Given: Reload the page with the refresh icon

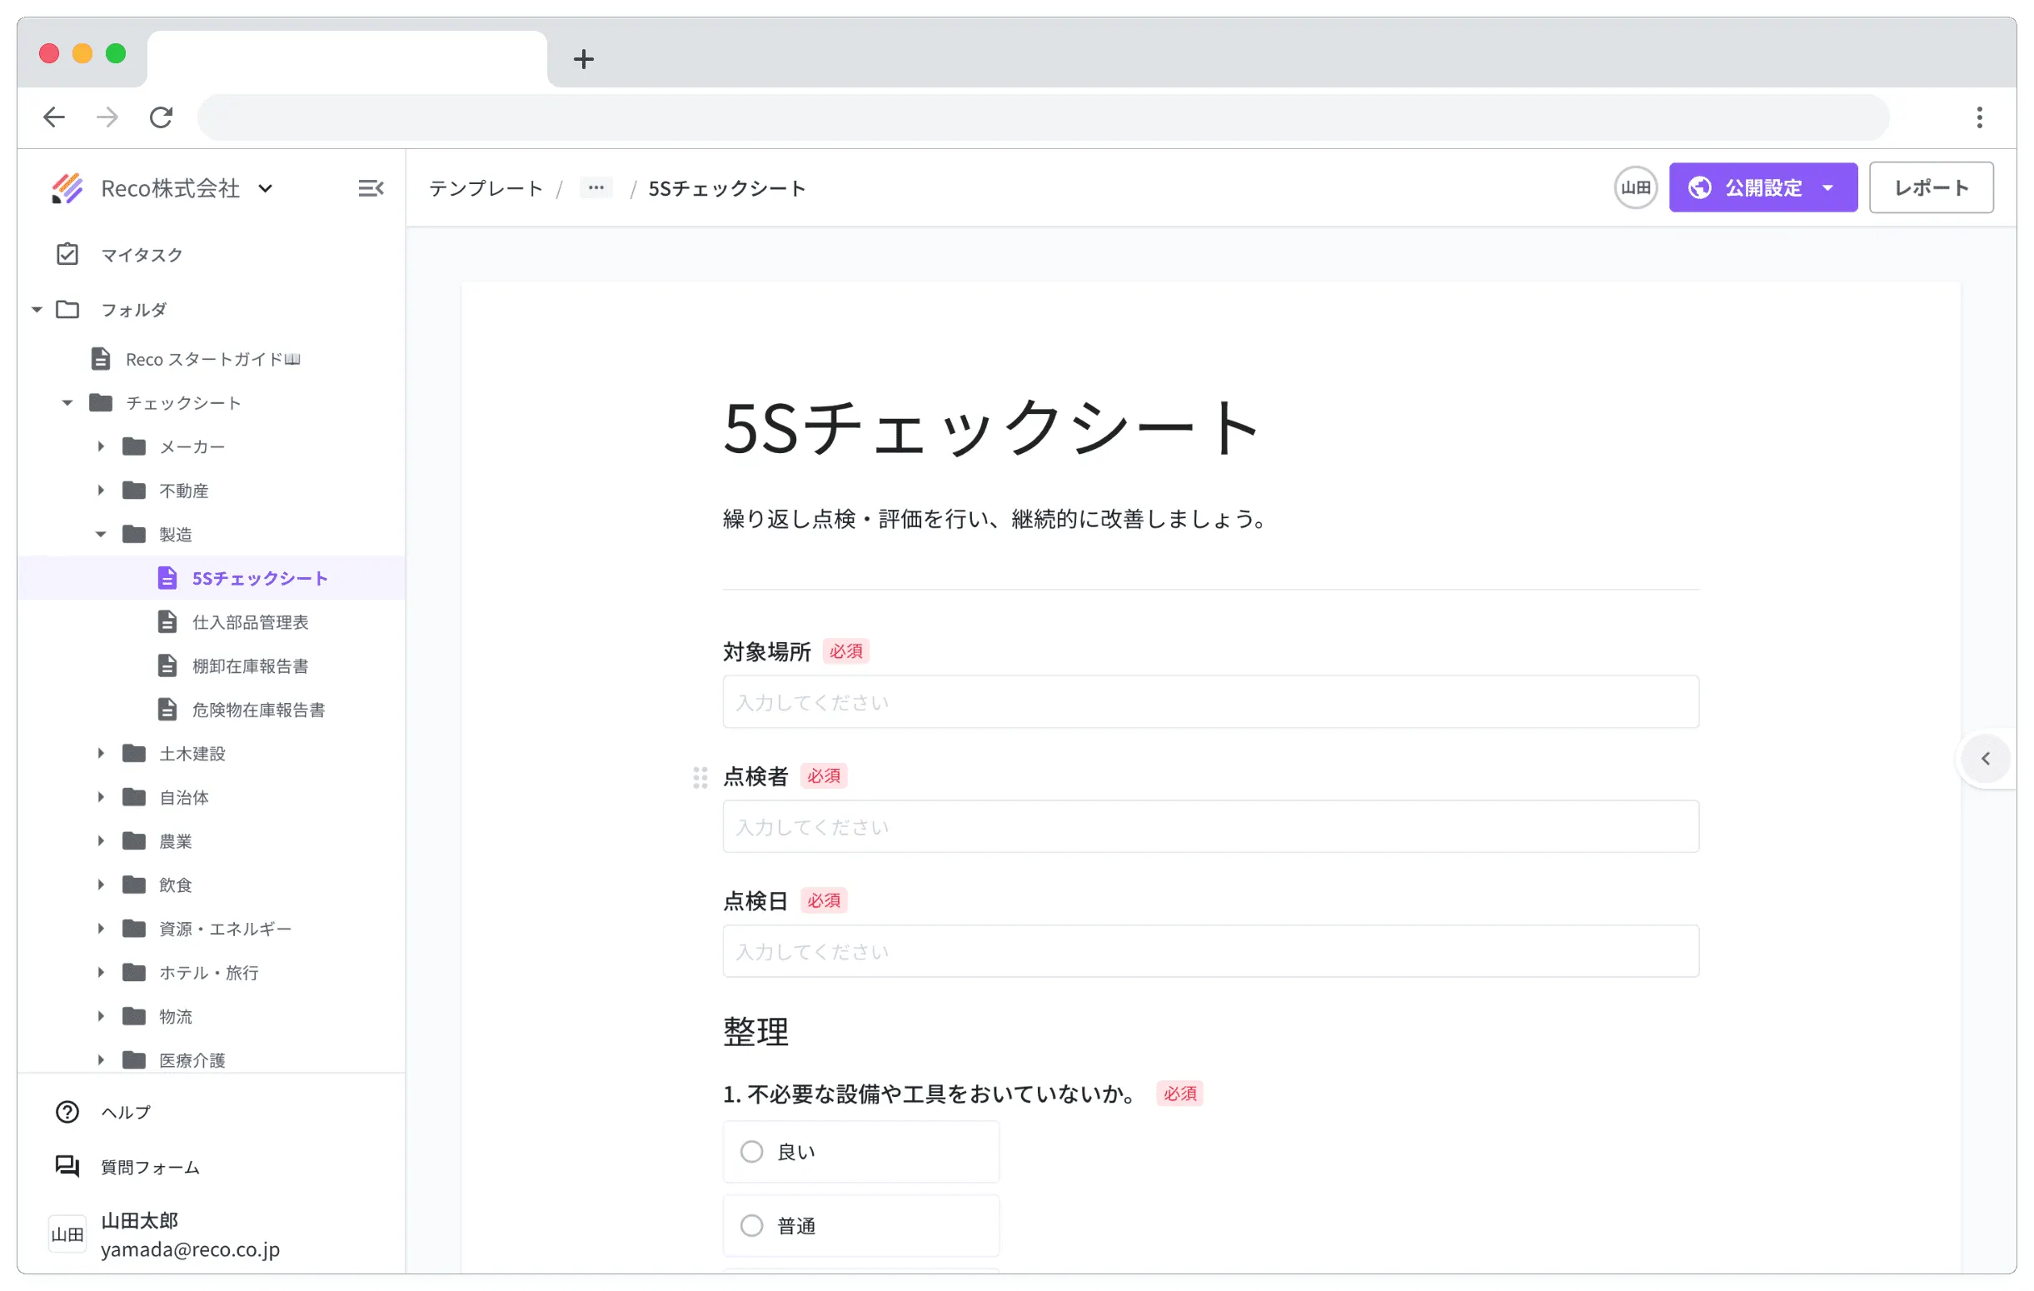Looking at the screenshot, I should coord(161,117).
